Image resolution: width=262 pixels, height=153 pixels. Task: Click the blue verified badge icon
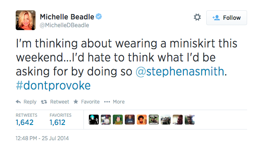99,16
